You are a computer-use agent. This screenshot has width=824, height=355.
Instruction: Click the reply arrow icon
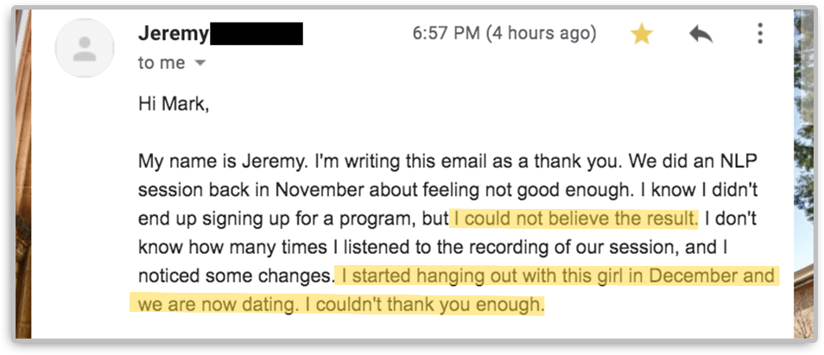pos(700,35)
